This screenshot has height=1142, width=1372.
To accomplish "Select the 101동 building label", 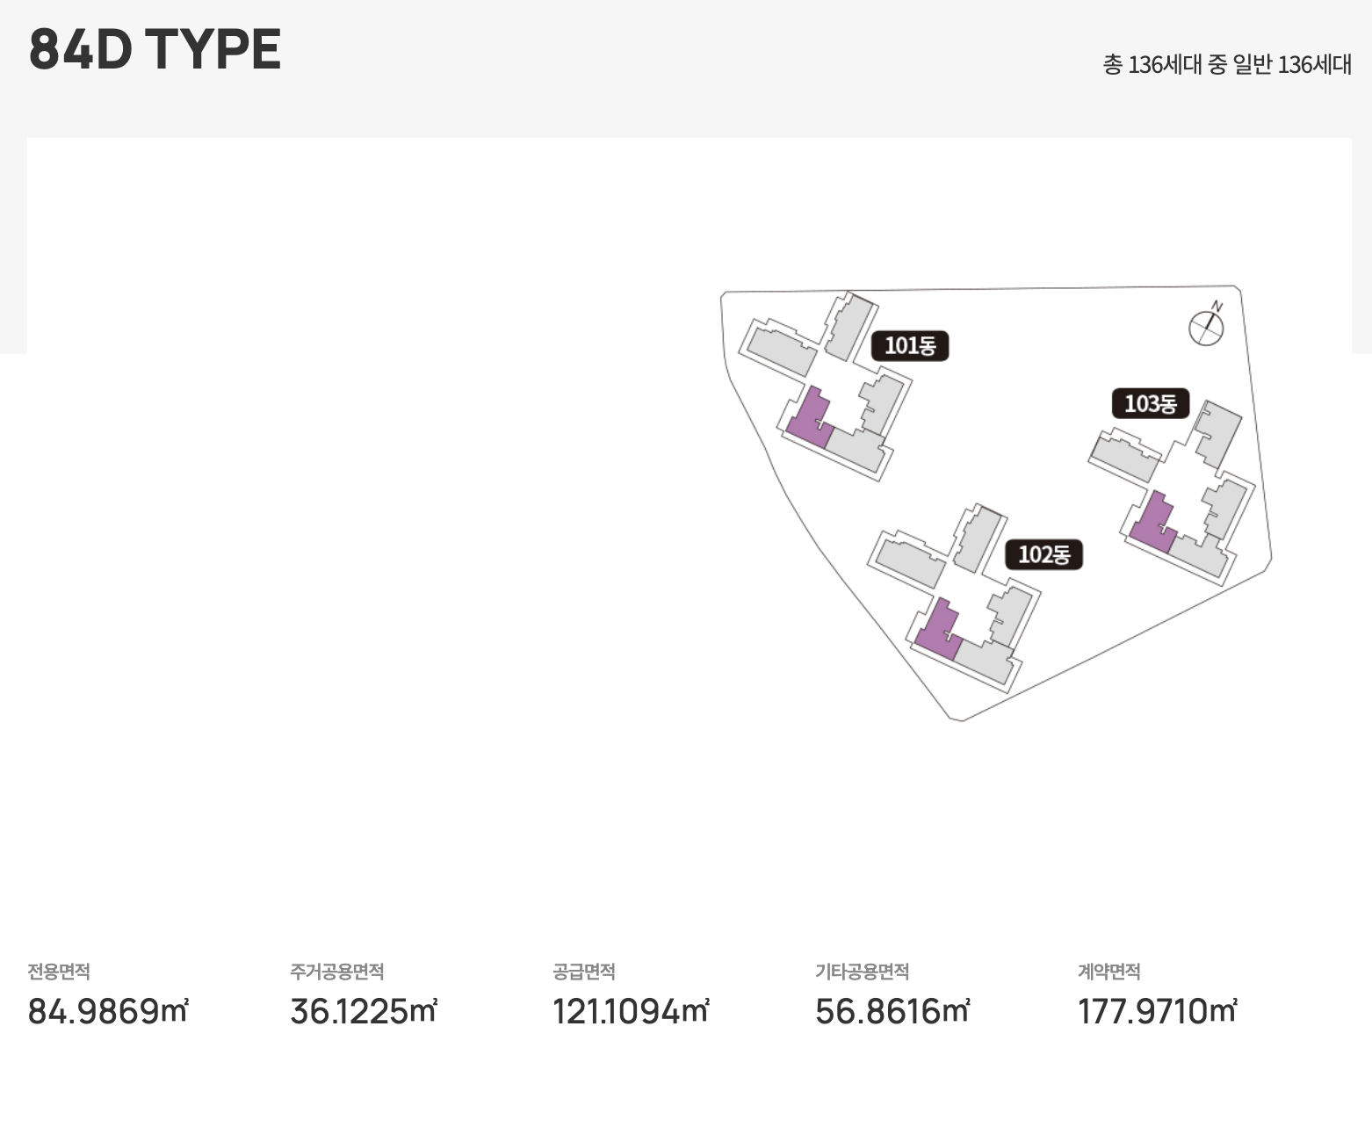I will point(910,346).
